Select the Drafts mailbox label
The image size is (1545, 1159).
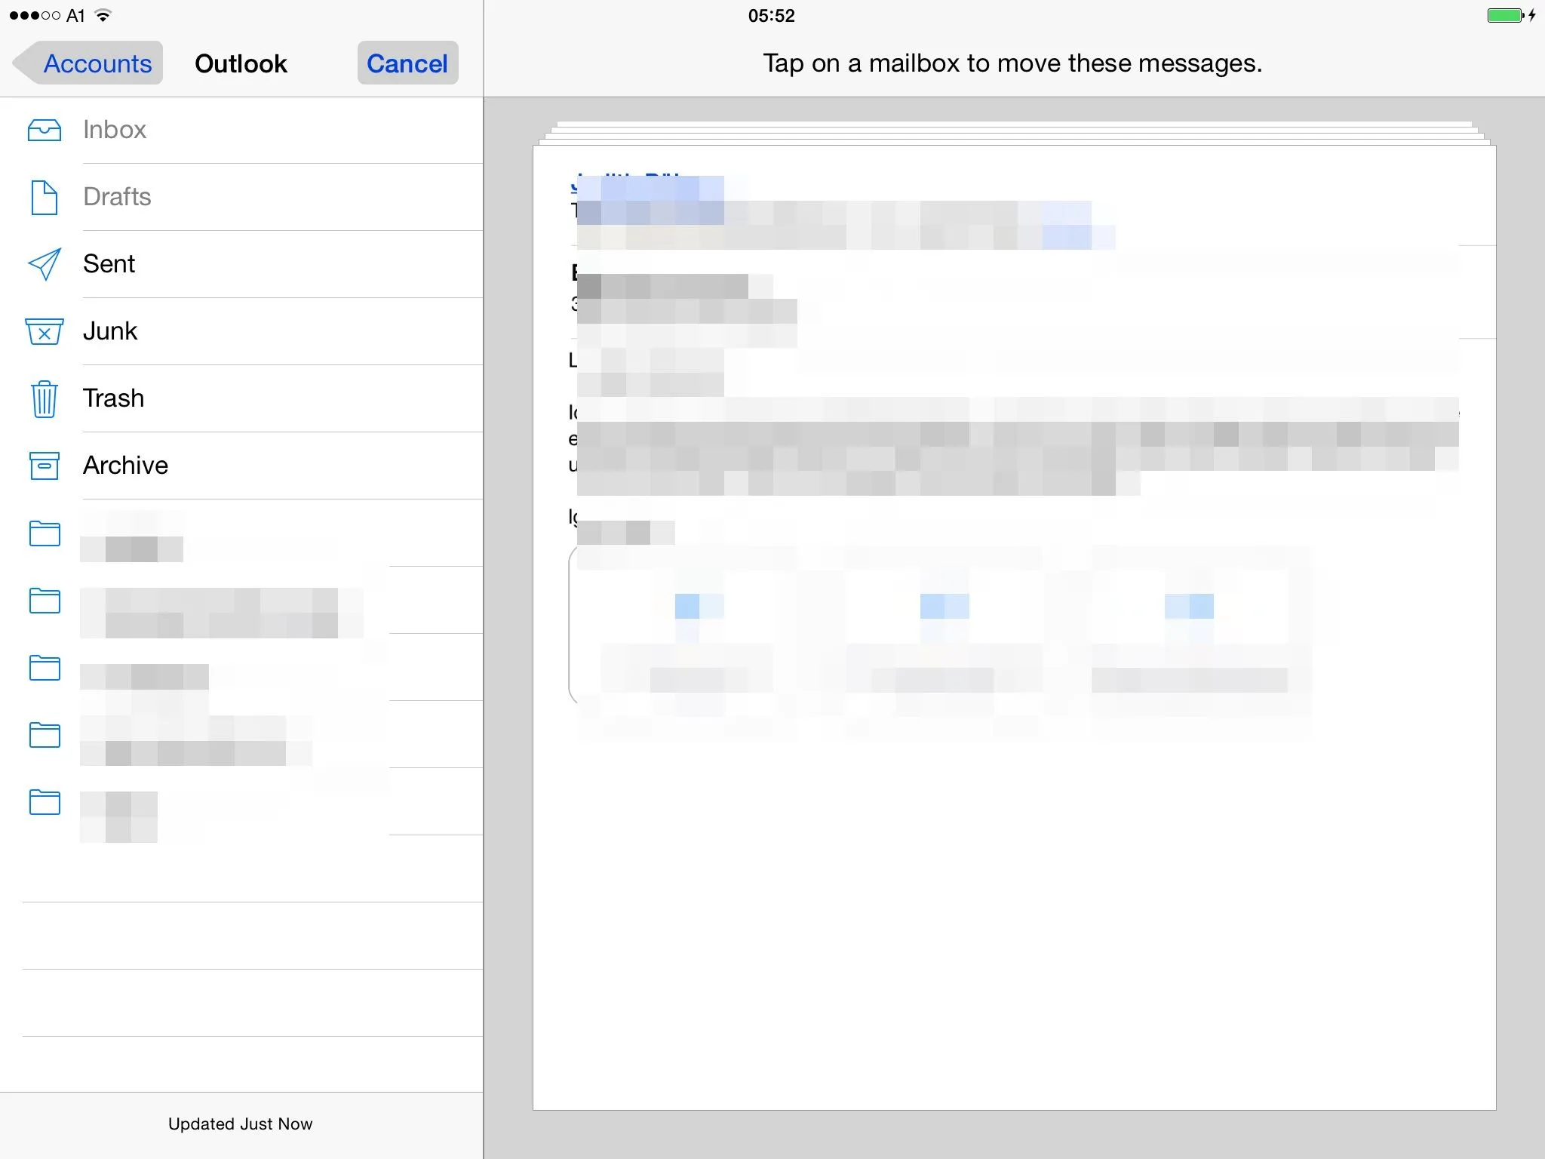(117, 197)
